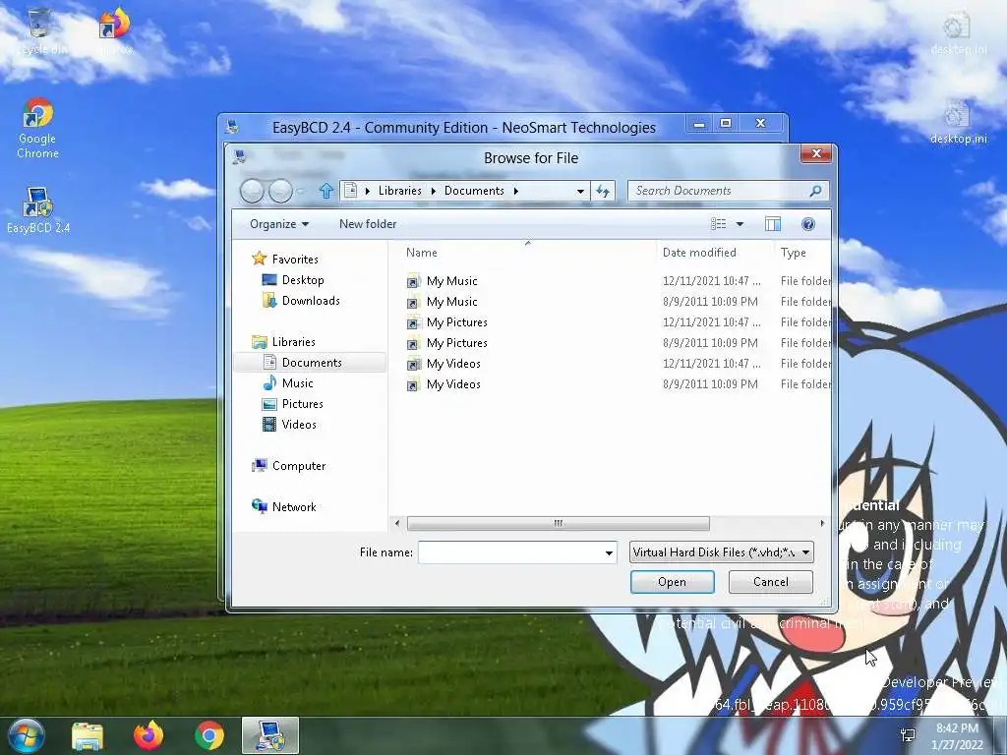Minimize the EasyBCD 2.4 window
This screenshot has height=755, width=1007.
(x=699, y=123)
